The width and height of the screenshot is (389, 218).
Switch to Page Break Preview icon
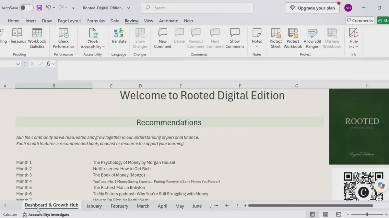[x=338, y=214]
